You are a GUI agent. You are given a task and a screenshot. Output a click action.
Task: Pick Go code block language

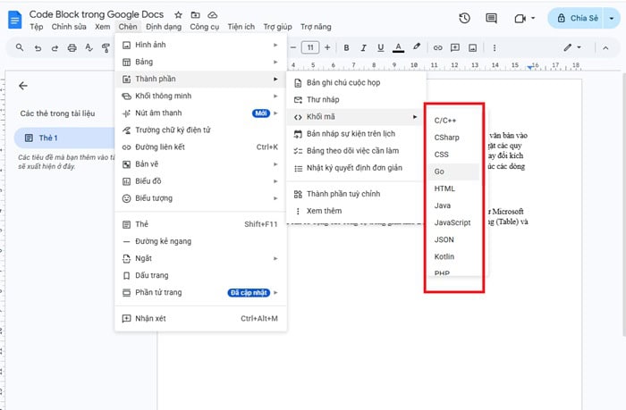[453, 172]
